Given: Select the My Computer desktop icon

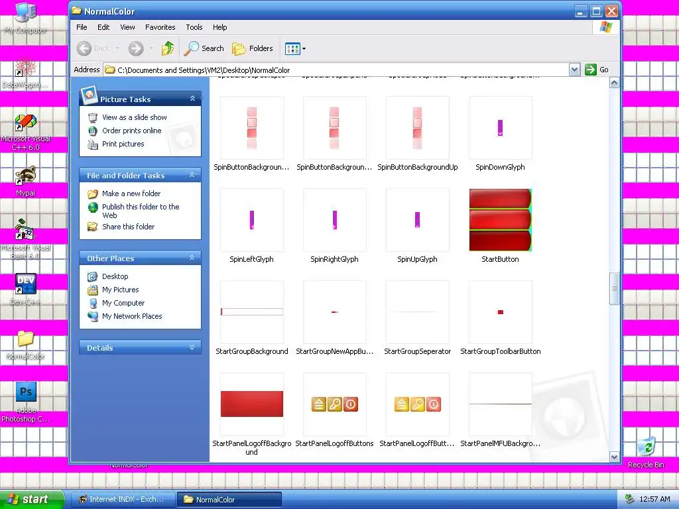Looking at the screenshot, I should [x=26, y=13].
